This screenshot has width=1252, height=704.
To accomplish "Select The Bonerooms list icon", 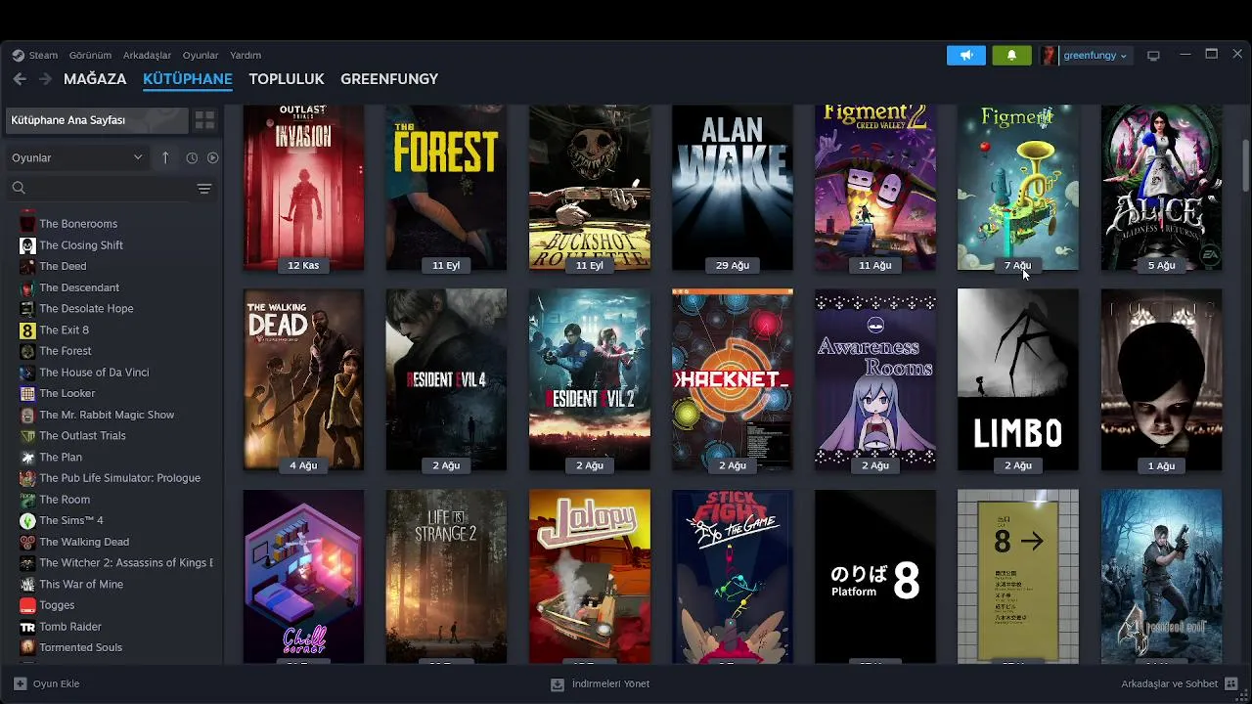I will pyautogui.click(x=27, y=224).
